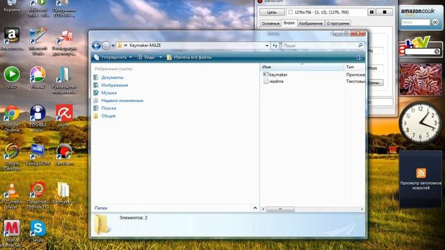Click the Amazon gadget Go button
Screen dimensions: 445x250
435,22
